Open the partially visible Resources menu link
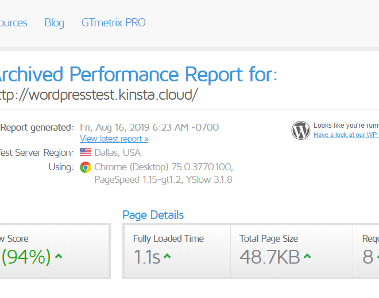 coord(14,23)
